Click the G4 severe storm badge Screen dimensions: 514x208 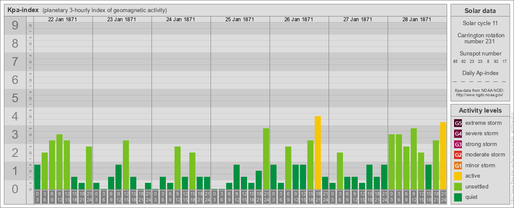point(458,133)
